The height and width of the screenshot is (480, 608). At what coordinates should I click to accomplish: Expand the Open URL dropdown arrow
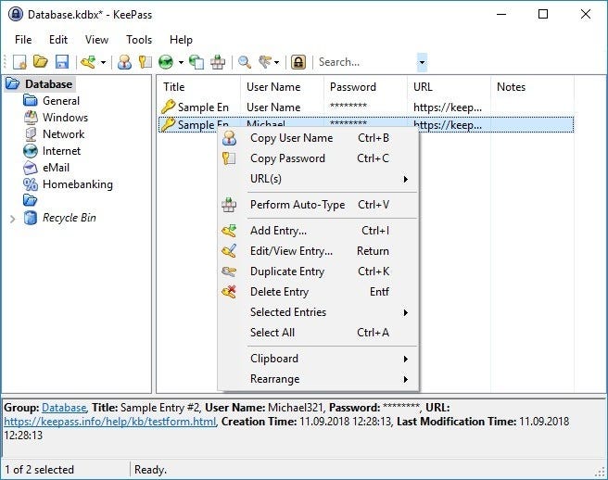(181, 62)
